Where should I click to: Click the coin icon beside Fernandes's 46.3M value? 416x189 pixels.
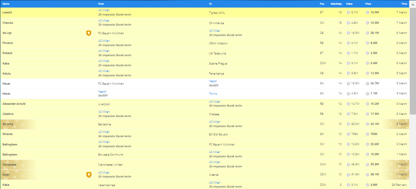pos(348,165)
